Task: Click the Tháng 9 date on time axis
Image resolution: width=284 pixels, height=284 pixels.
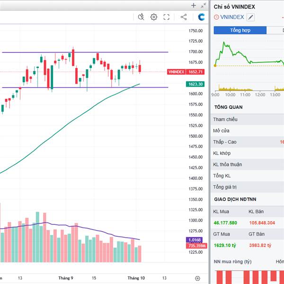Action: click(x=65, y=278)
